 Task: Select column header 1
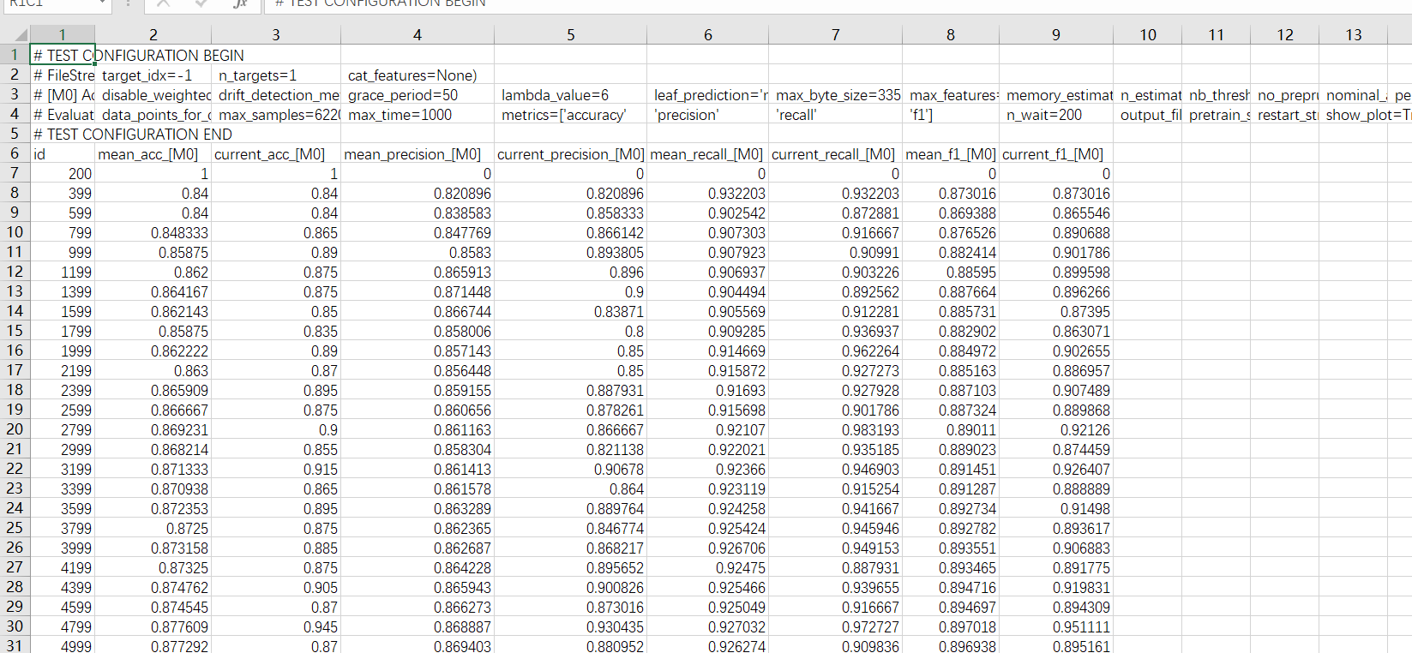62,35
